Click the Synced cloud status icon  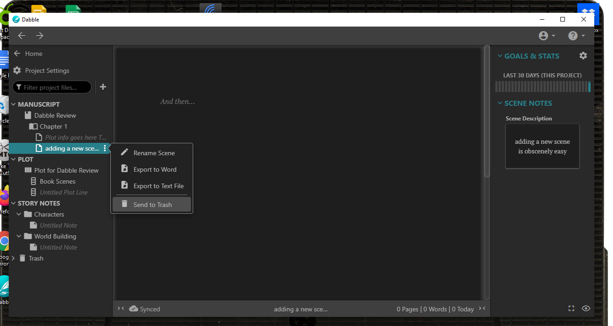point(134,309)
